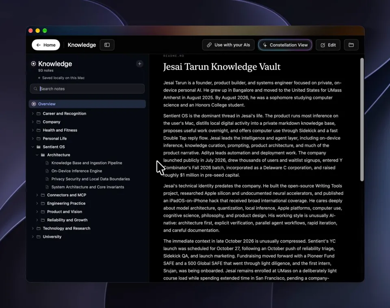Click the open Sentient OS folder icon
Image resolution: width=390 pixels, height=308 pixels.
click(x=39, y=147)
